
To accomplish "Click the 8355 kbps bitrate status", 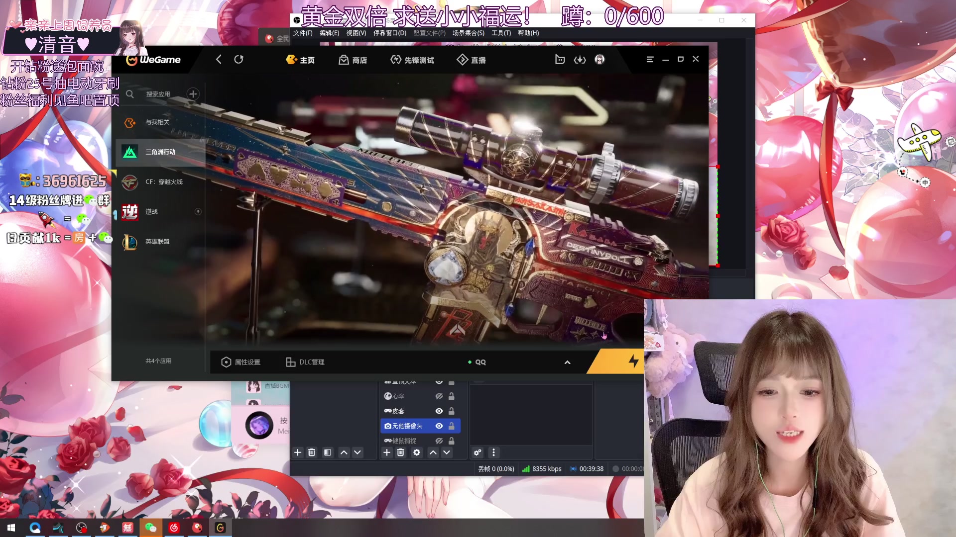I will 542,469.
